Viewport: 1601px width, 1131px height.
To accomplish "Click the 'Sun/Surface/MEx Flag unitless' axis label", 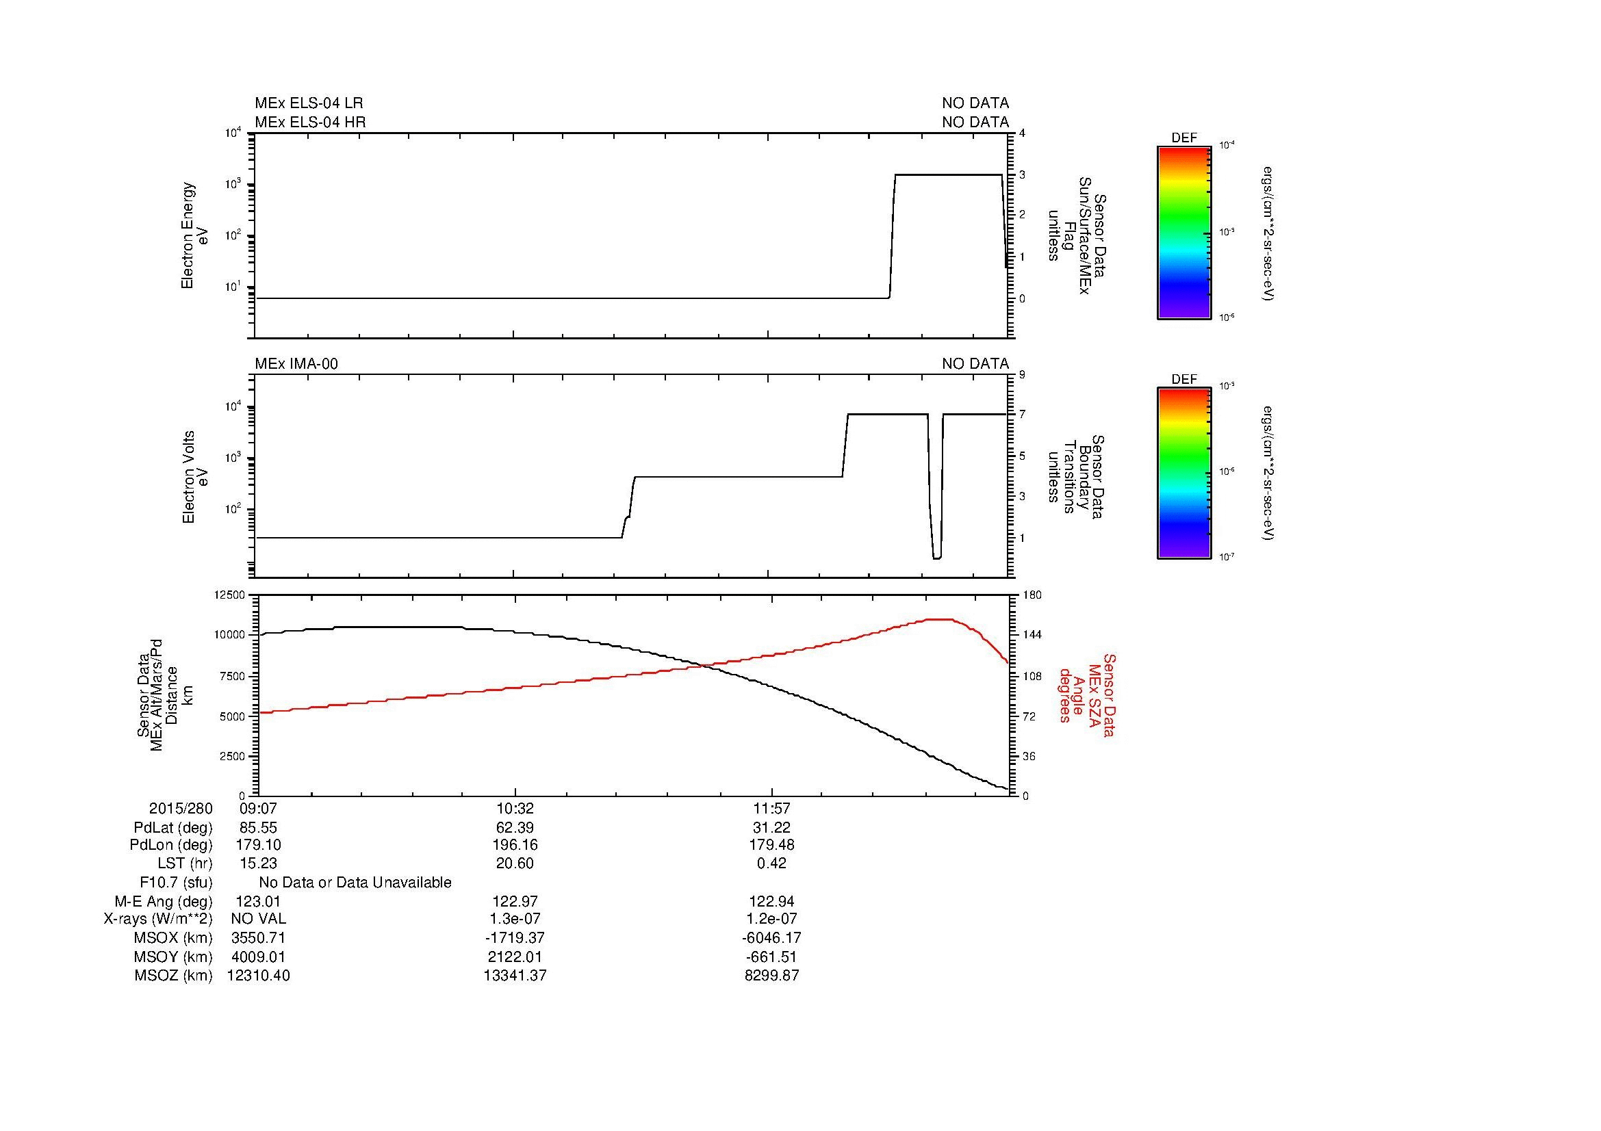I will 1076,235.
